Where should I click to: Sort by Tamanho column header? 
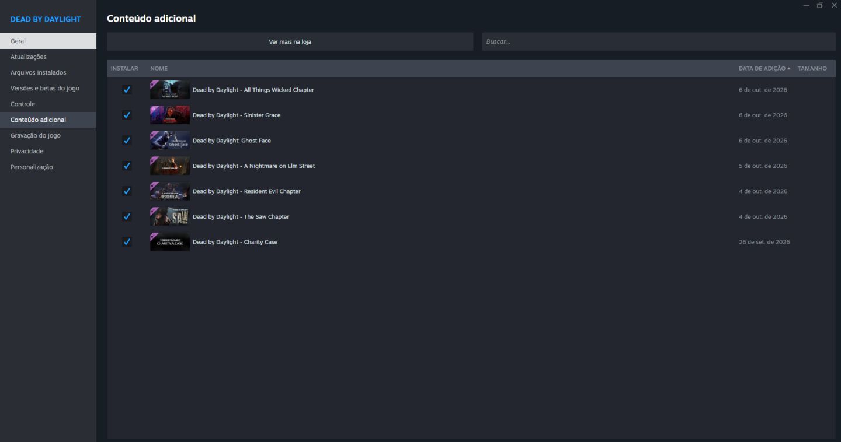click(812, 68)
